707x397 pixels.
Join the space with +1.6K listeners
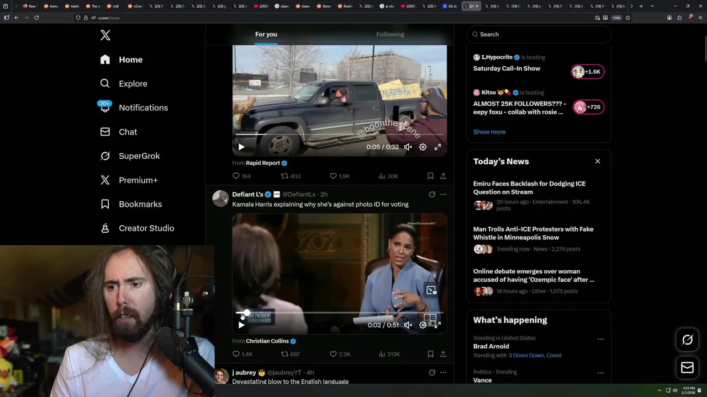pos(588,72)
